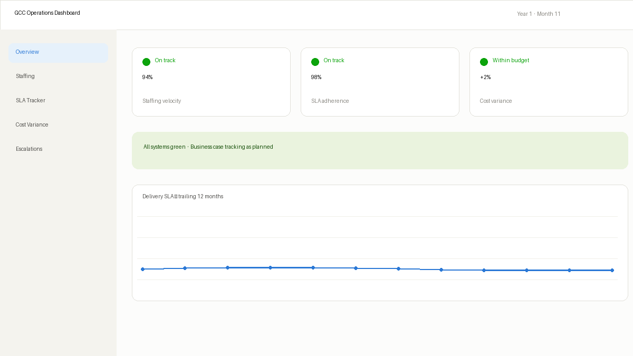Image resolution: width=633 pixels, height=356 pixels.
Task: Click the 'Within budget' status text
Action: click(x=511, y=61)
